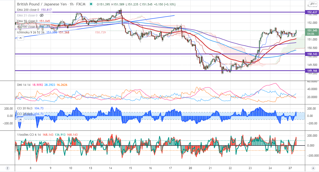The width and height of the screenshot is (319, 172).
Task: Select the 150.143 horizontal line price tag
Action: tap(312, 54)
